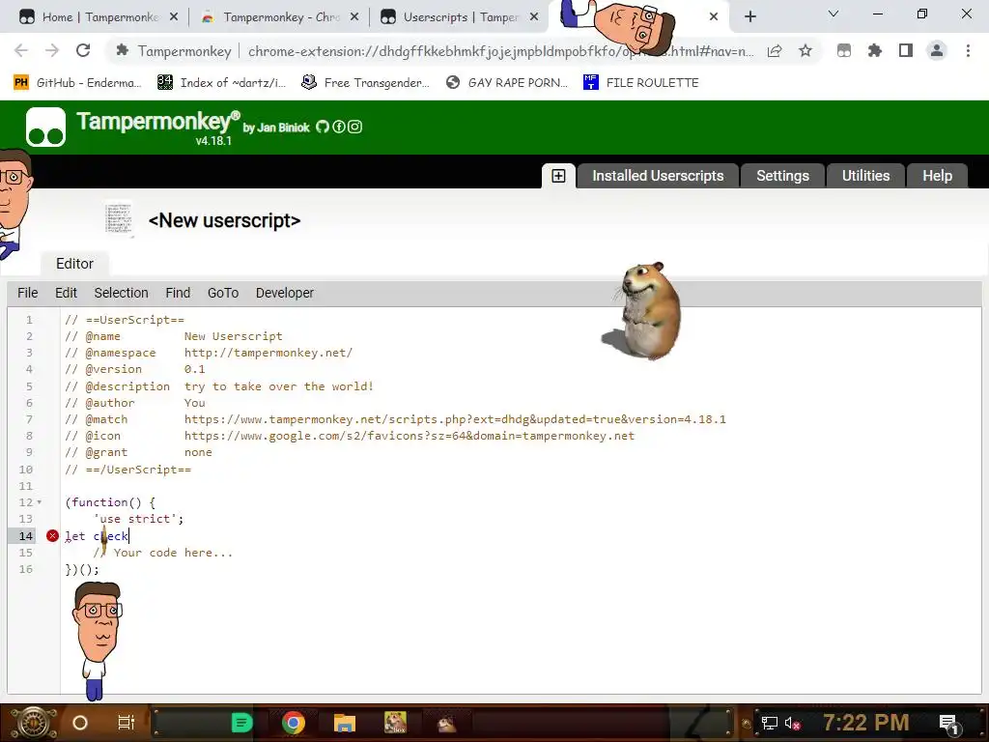Select the Editor tab
This screenshot has height=742, width=989.
click(74, 264)
